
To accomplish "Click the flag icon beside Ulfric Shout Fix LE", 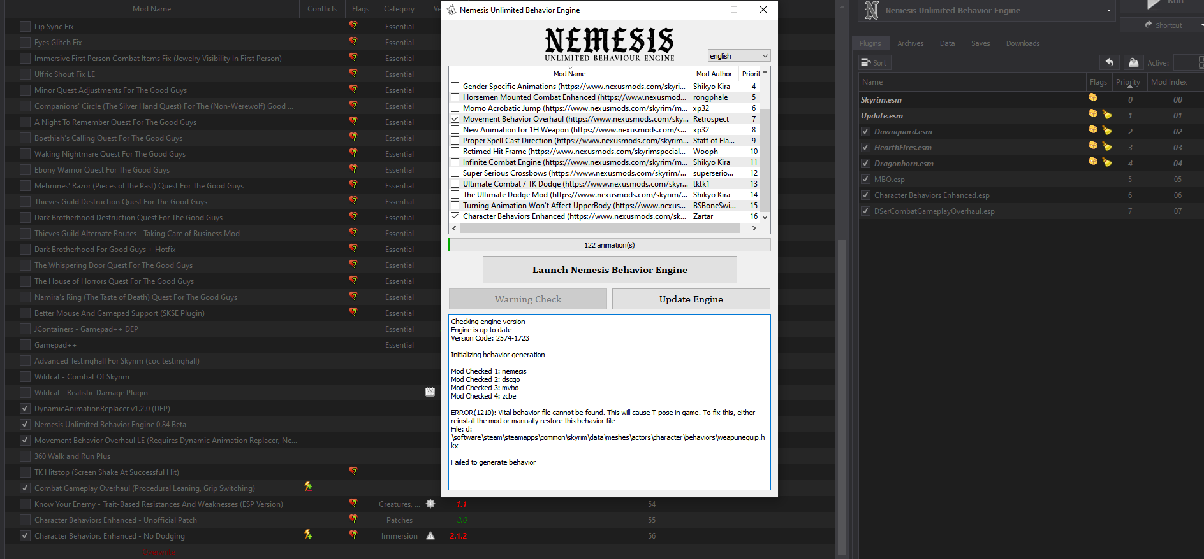I will [x=353, y=73].
